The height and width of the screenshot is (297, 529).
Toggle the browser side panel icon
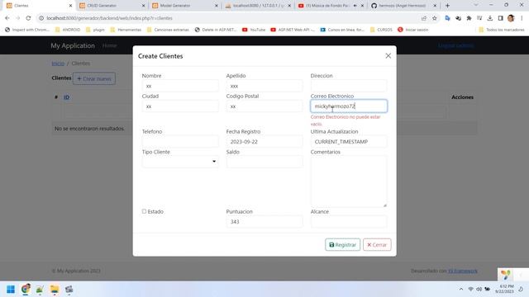click(x=500, y=18)
